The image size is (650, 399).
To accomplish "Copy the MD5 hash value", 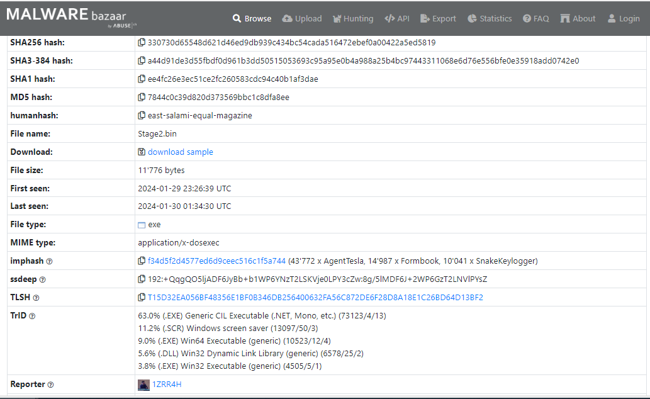I will (x=142, y=98).
